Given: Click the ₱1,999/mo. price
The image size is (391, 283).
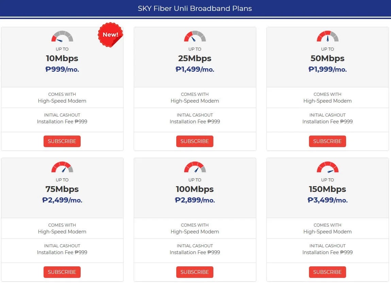Looking at the screenshot, I should pyautogui.click(x=327, y=69).
